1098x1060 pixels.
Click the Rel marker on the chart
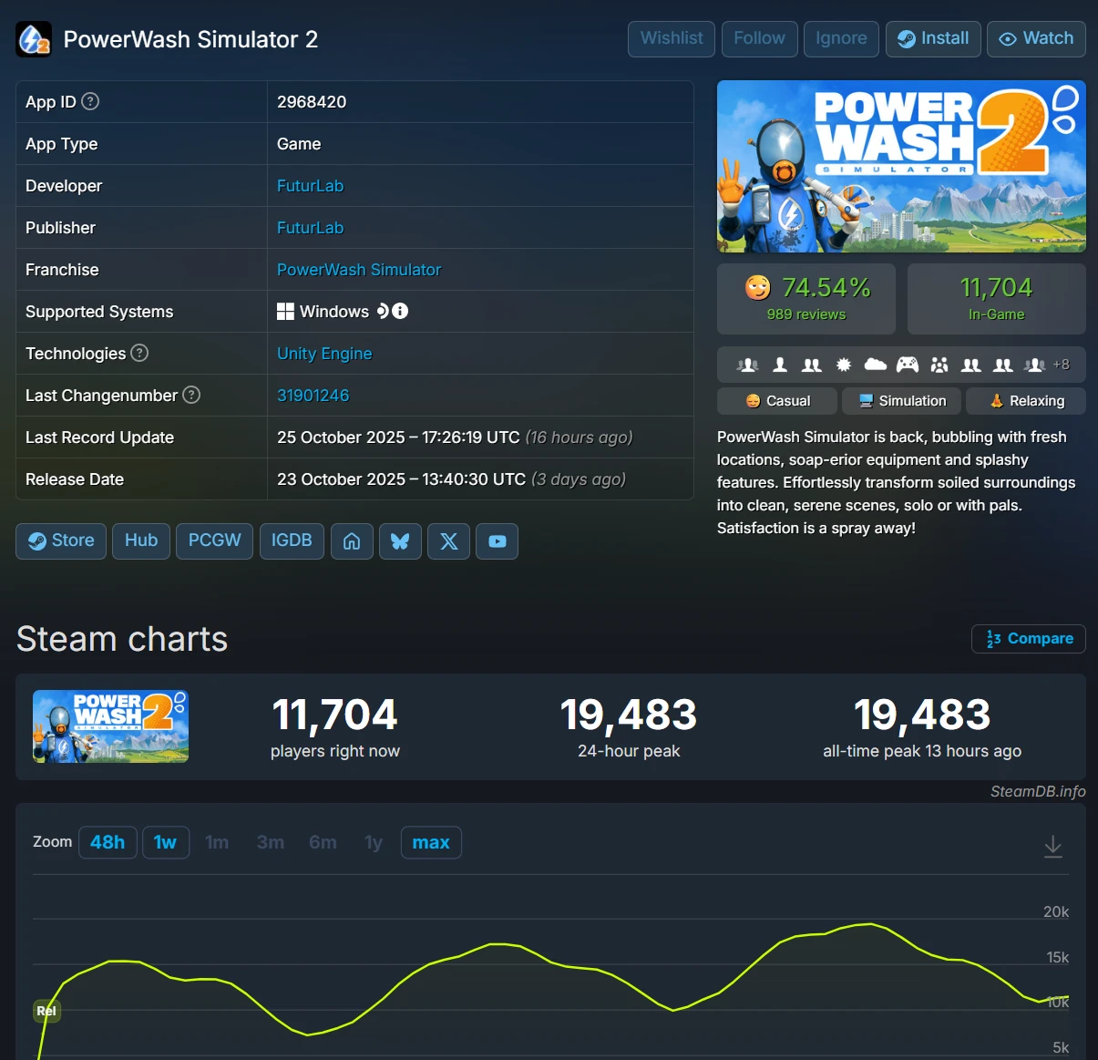click(x=46, y=1011)
